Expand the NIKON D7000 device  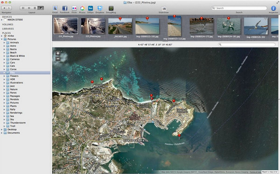[2, 20]
